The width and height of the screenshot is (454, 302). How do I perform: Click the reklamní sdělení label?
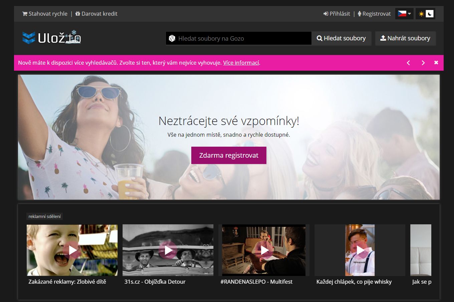pyautogui.click(x=44, y=216)
